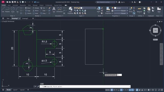Select the Line draw tool
164x92 pixels.
click(3, 10)
